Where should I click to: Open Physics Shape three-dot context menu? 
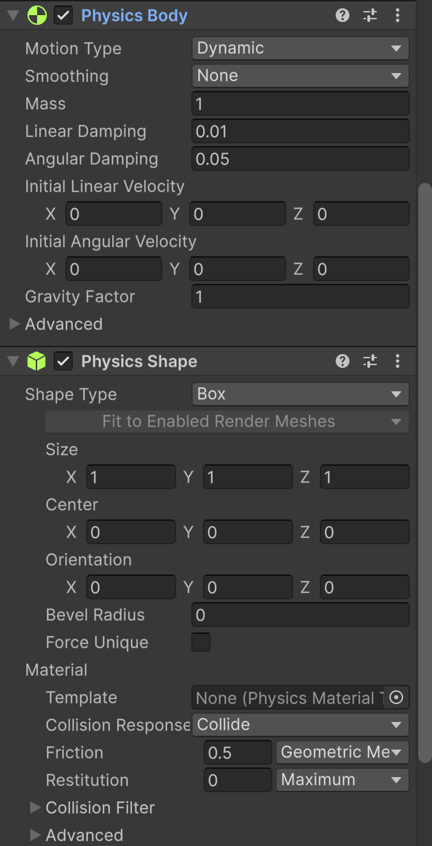click(x=398, y=361)
